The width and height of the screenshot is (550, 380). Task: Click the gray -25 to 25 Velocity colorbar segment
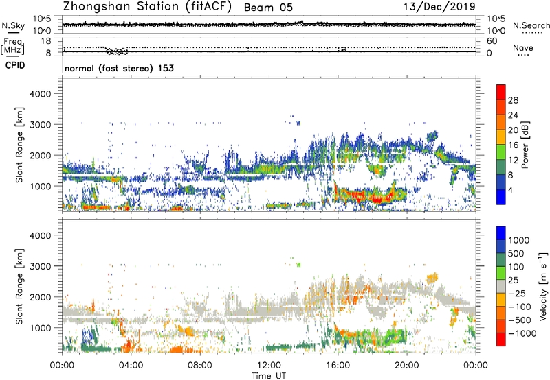click(501, 286)
